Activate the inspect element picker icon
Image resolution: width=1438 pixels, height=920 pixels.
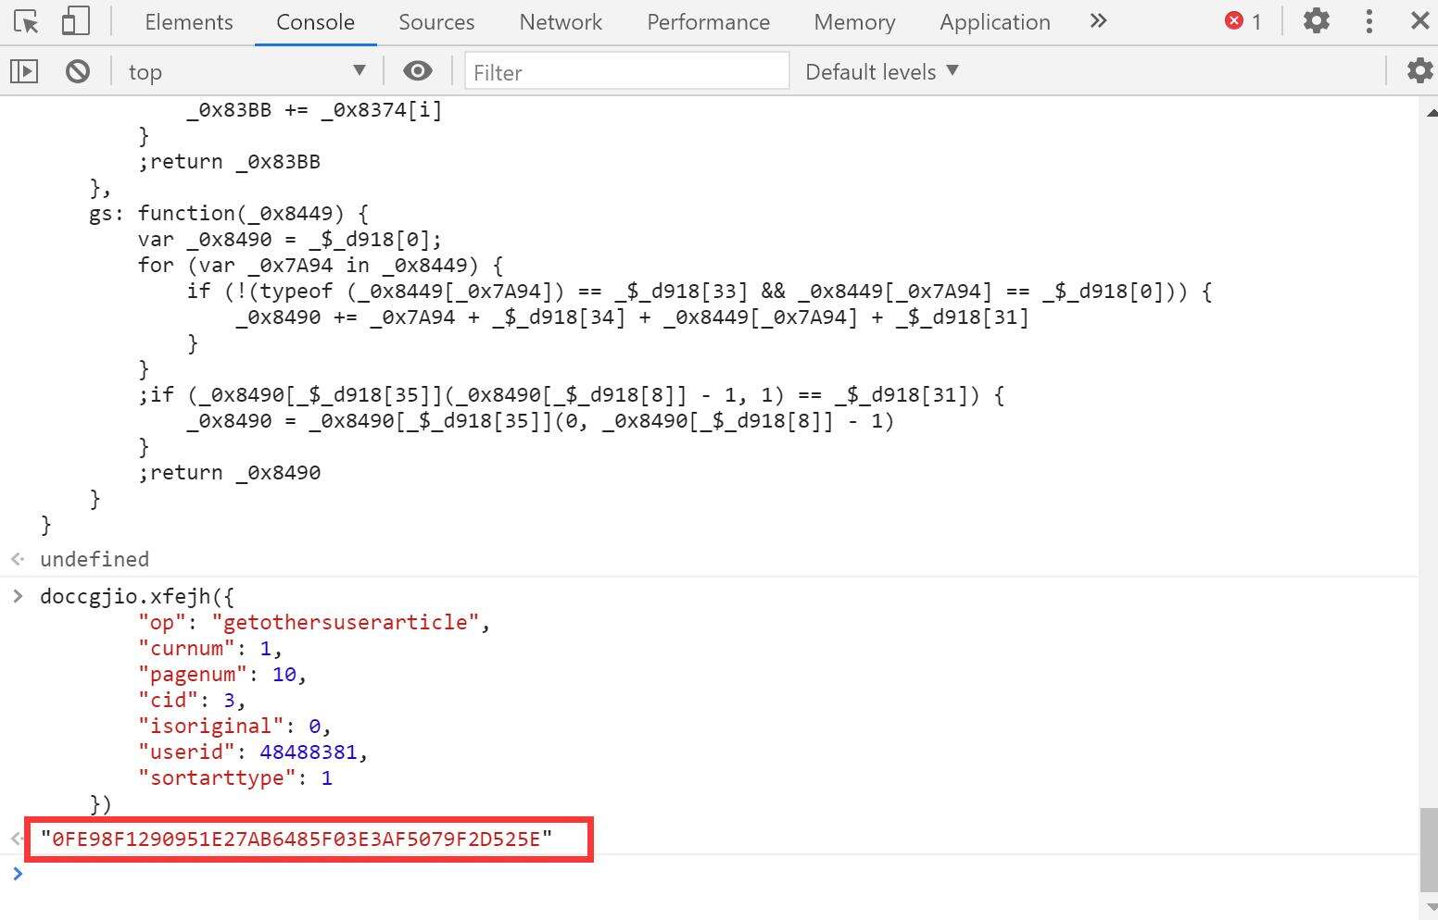coord(26,21)
